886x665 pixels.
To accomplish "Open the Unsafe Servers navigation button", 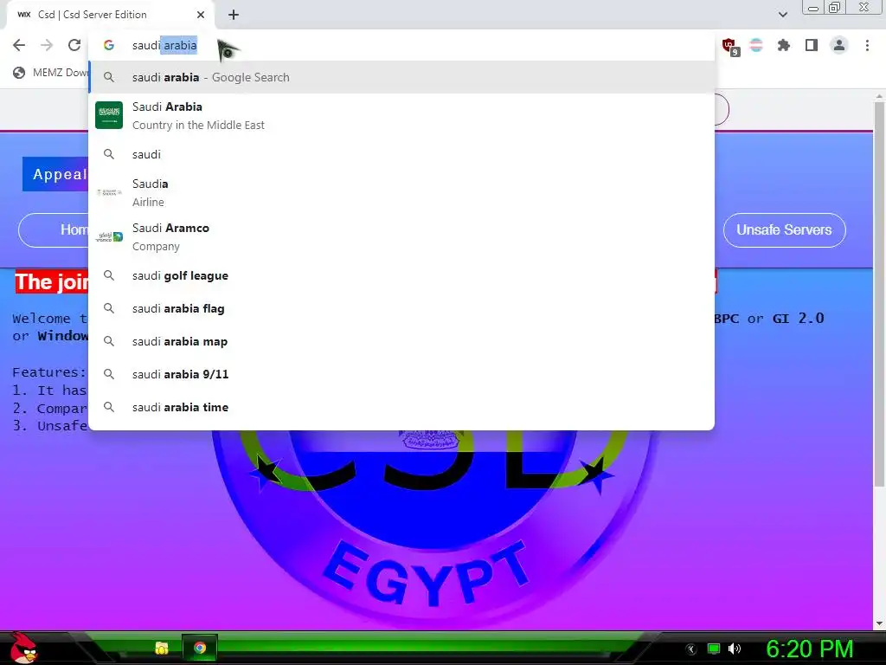I will click(784, 230).
